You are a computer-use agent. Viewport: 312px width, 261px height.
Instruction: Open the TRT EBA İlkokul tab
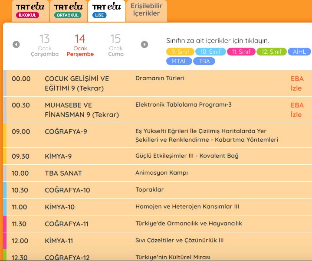(27, 11)
